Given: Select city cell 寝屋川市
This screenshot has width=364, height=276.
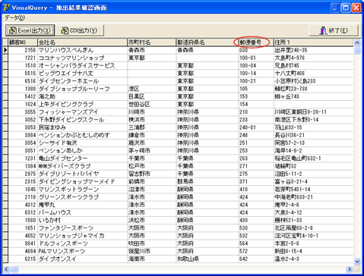Looking at the screenshot, I should point(151,251).
